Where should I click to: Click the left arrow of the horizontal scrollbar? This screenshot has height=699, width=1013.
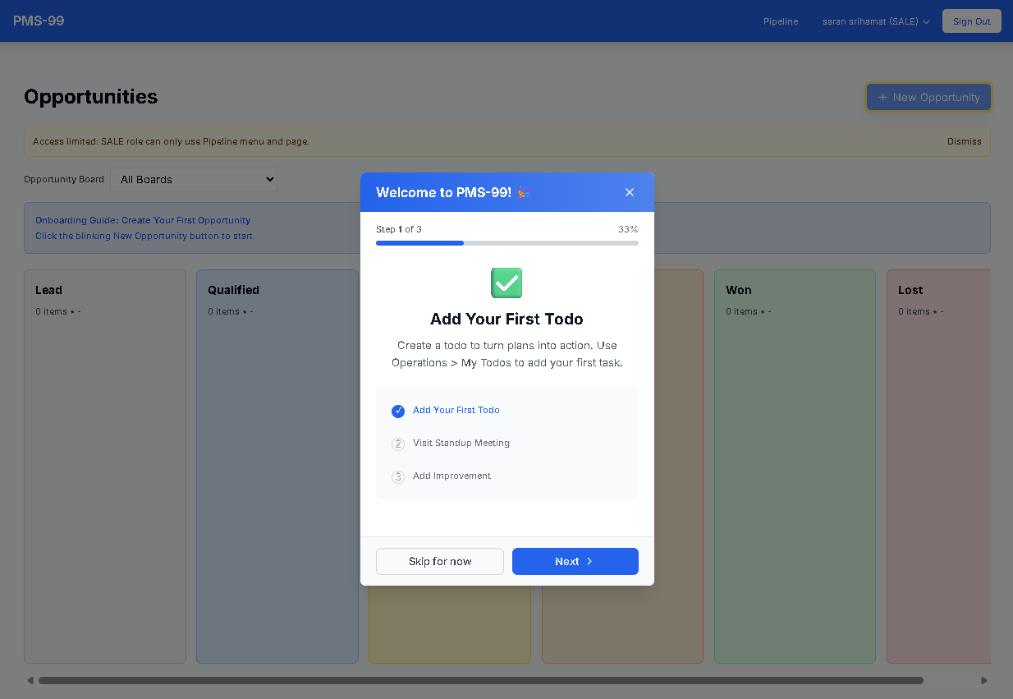(x=30, y=680)
